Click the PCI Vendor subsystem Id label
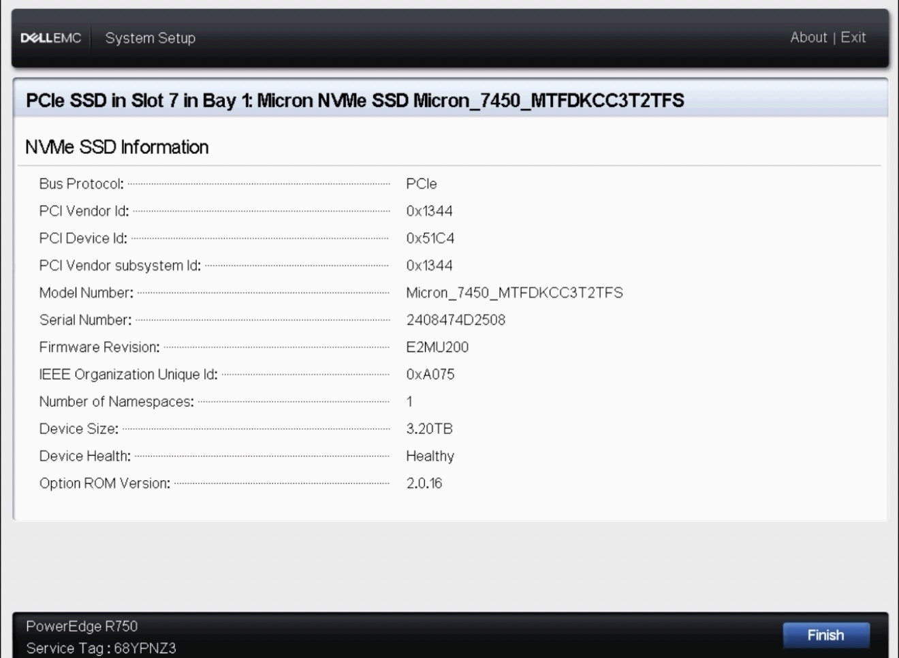This screenshot has width=899, height=658. 120,266
